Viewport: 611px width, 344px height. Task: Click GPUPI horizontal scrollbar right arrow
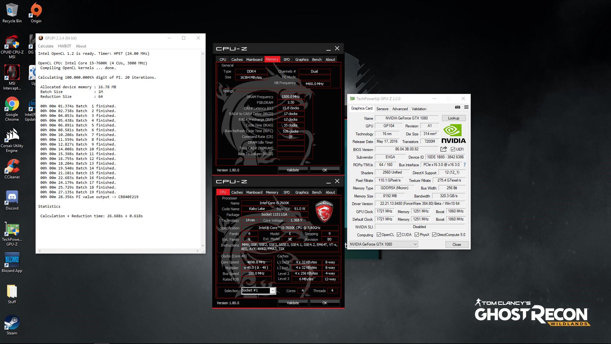click(198, 251)
